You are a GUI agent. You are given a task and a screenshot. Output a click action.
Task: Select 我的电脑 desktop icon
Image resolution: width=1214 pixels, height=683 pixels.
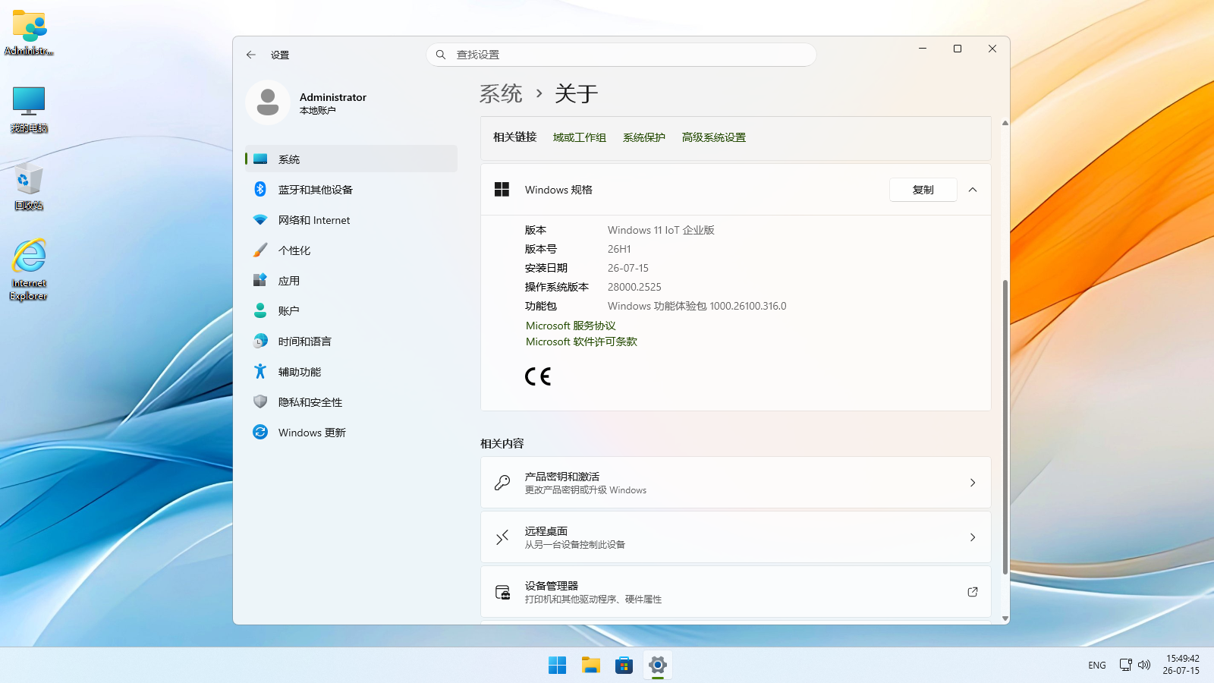point(29,109)
